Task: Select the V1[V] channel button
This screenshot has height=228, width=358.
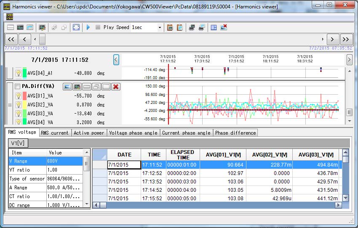Action: (x=18, y=143)
